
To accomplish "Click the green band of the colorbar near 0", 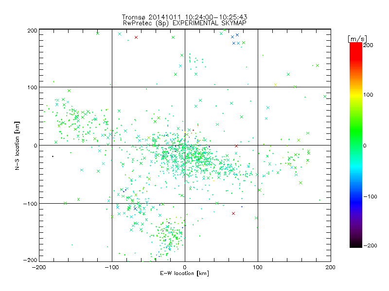I will (356, 145).
